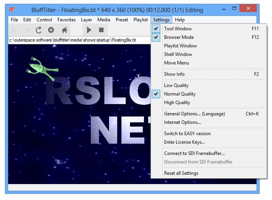Open the File menu
272x200 pixels.
click(x=14, y=20)
